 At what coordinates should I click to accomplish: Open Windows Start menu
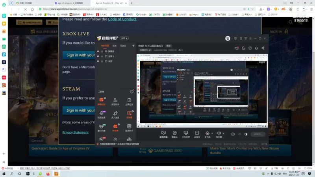coord(4,174)
